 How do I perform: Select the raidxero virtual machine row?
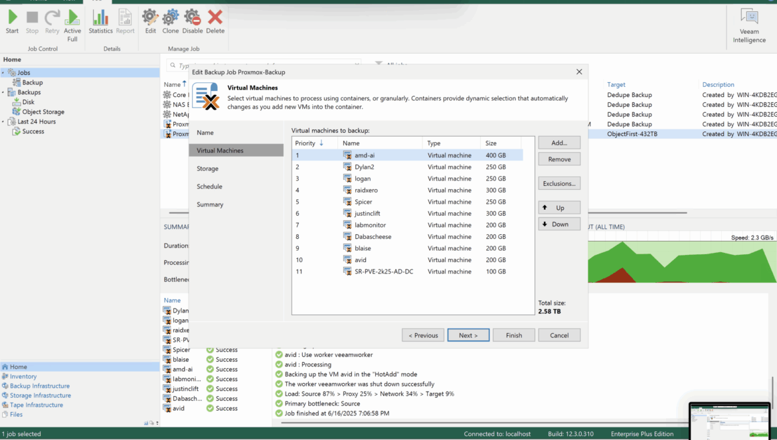point(407,190)
